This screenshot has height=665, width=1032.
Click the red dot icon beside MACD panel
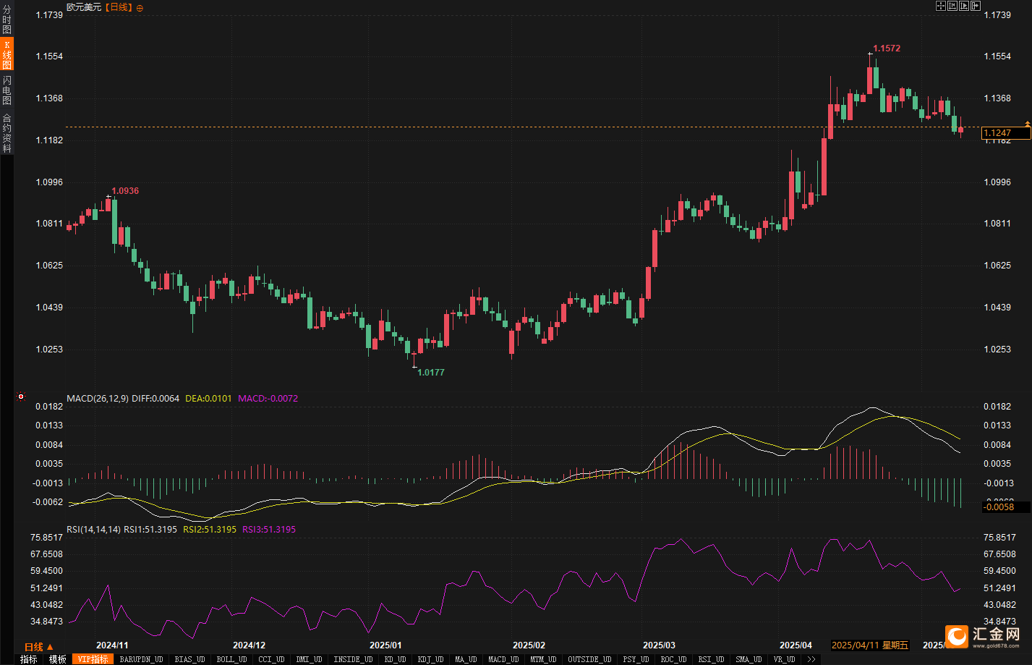click(x=21, y=397)
